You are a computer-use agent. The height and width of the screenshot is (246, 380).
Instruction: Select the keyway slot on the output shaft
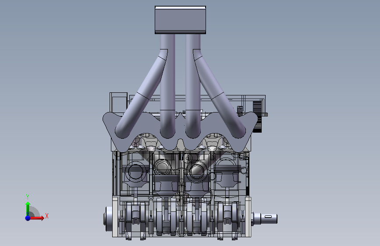pyautogui.click(x=268, y=217)
